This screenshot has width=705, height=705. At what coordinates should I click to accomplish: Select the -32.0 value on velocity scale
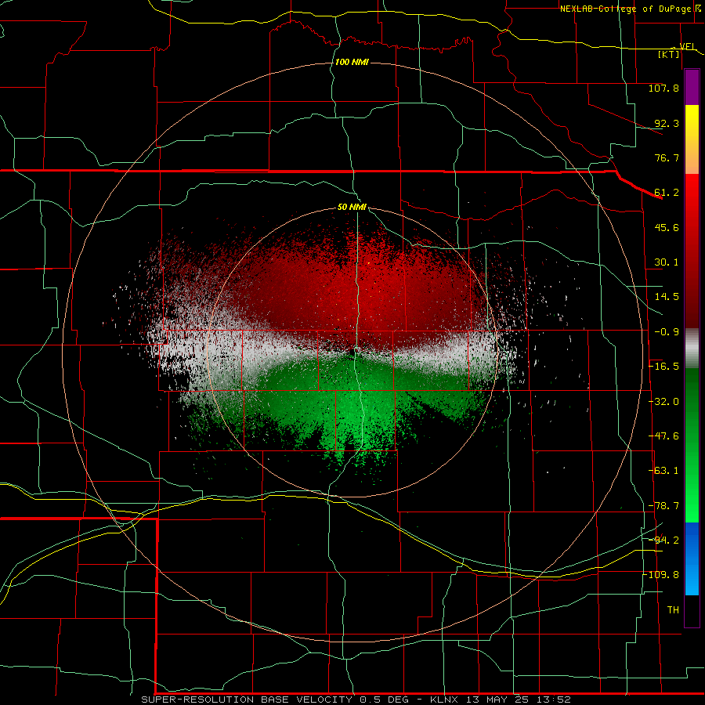click(663, 402)
